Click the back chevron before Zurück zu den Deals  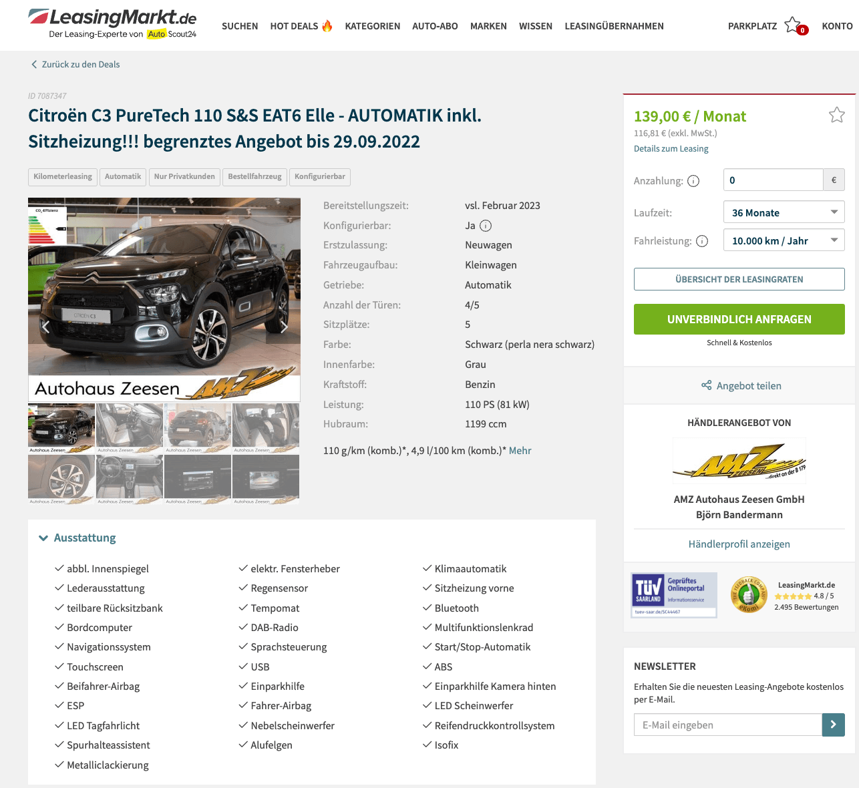pyautogui.click(x=34, y=65)
